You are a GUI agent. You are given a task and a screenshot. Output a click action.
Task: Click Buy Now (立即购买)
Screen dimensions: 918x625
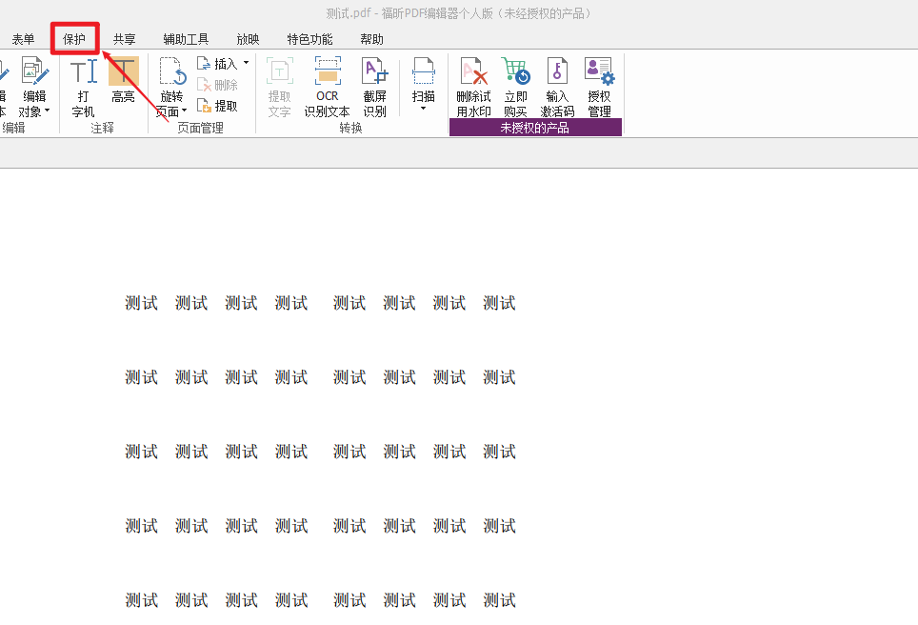tap(515, 86)
